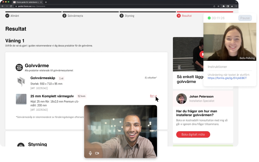Click the 52 kvm quantity badge
The image size is (259, 162).
coord(81,96)
